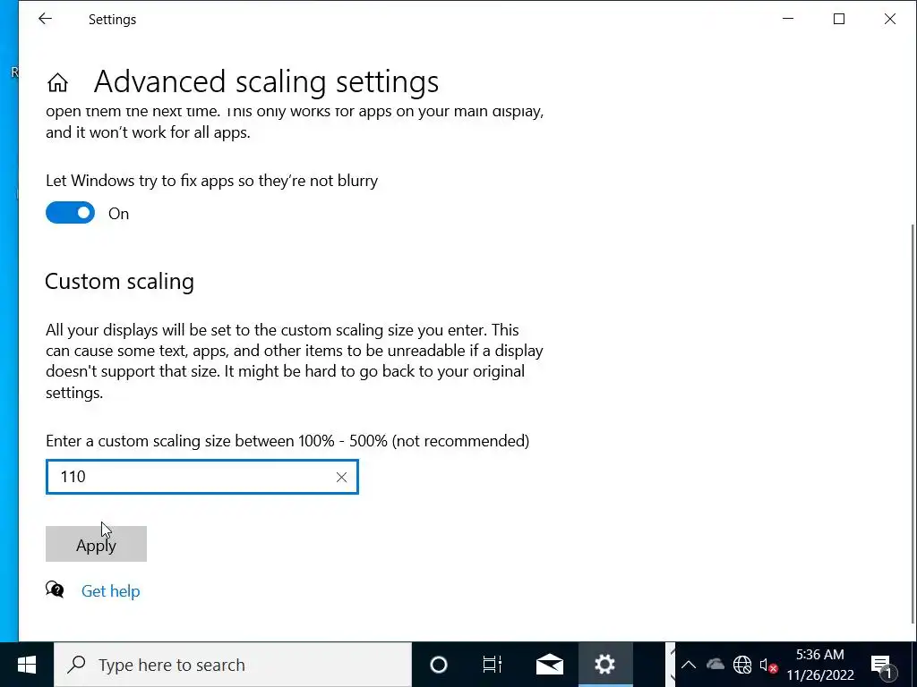This screenshot has height=687, width=917.
Task: Open network globe icon in tray
Action: [742, 665]
